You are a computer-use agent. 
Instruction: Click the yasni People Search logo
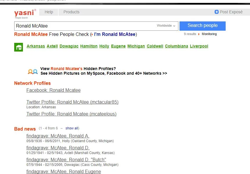coord(25,14)
